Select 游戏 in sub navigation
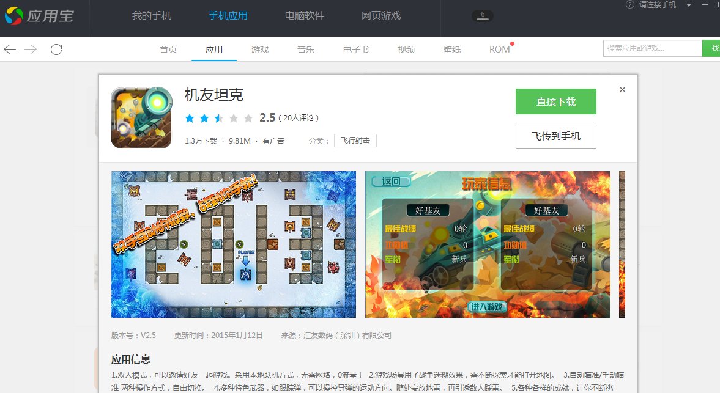Viewport: 720px width, 393px height. coord(260,50)
